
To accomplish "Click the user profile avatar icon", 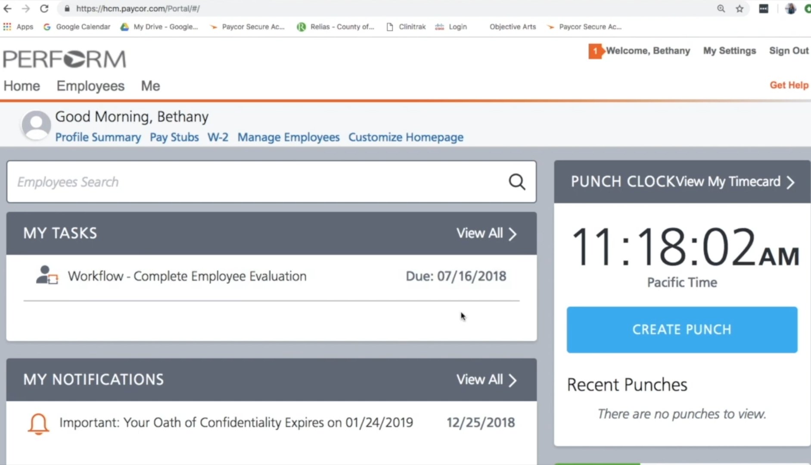I will coord(36,125).
